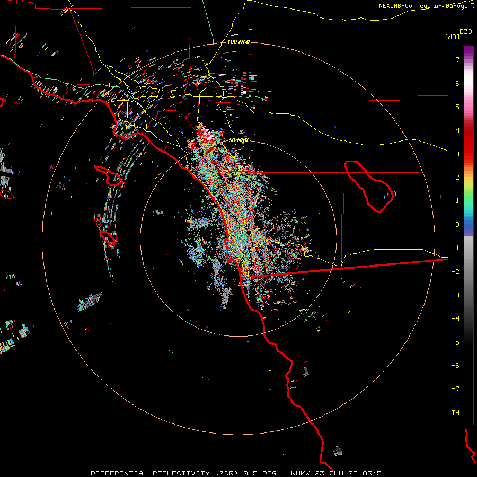Select the 6 dB tick label
This screenshot has width=477, height=477.
457,83
